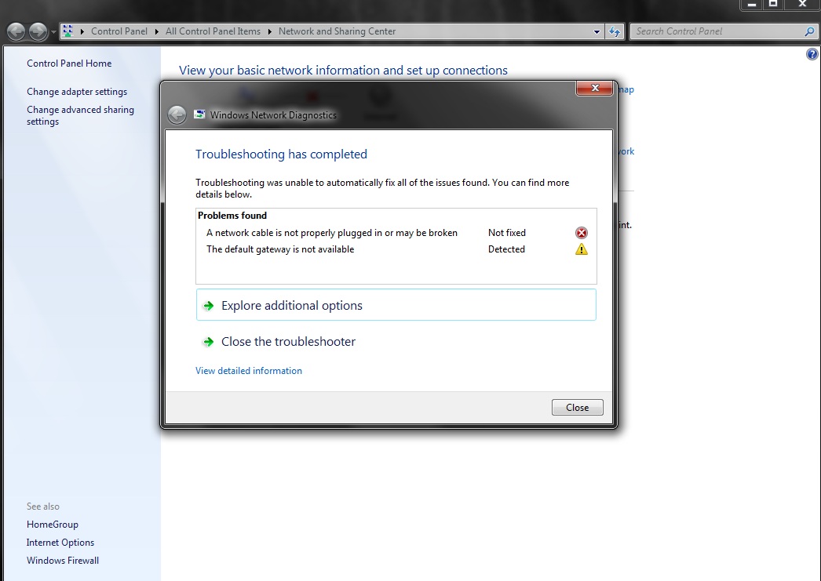Open Help with the blue question mark
821x581 pixels.
pos(812,54)
